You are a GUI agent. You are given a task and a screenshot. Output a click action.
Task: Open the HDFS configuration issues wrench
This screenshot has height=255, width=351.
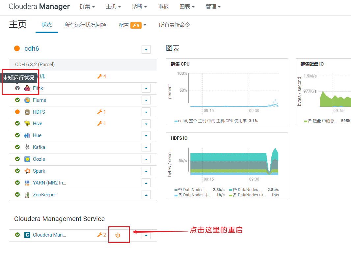click(x=101, y=112)
